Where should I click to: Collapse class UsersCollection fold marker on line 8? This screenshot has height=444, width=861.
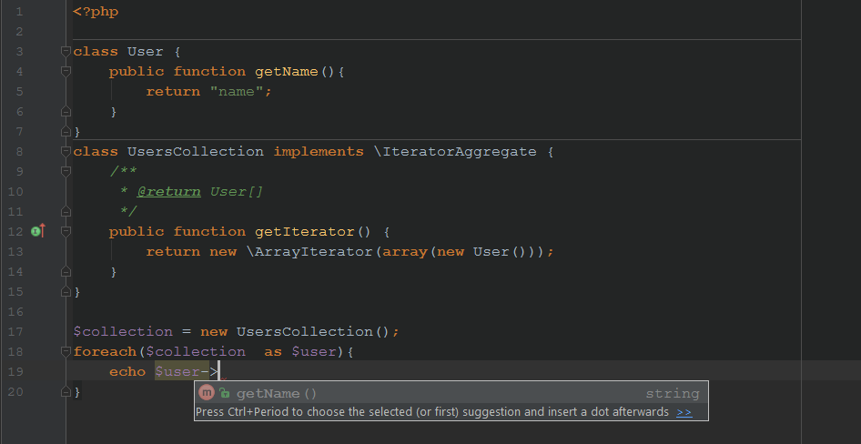[x=66, y=151]
